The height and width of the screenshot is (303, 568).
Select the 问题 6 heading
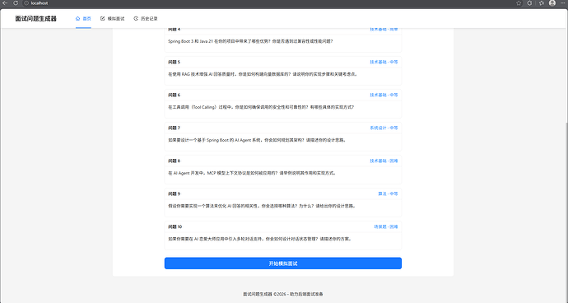[x=174, y=95]
